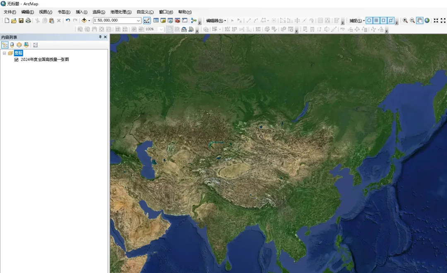The height and width of the screenshot is (273, 447).
Task: Open the 窗口(W) menu
Action: pos(166,12)
